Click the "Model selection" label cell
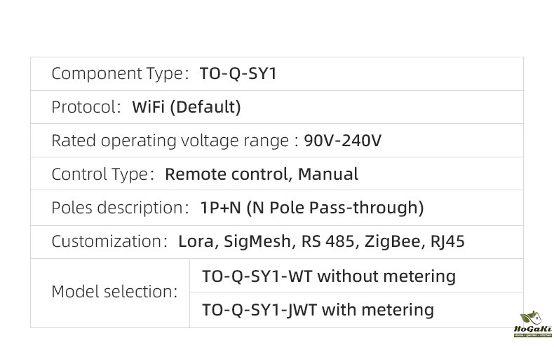This screenshot has width=554, height=347. [114, 292]
